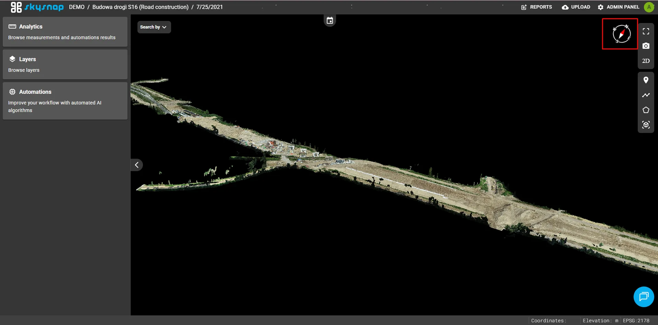The height and width of the screenshot is (325, 658).
Task: Enter fullscreen view mode
Action: tap(646, 31)
